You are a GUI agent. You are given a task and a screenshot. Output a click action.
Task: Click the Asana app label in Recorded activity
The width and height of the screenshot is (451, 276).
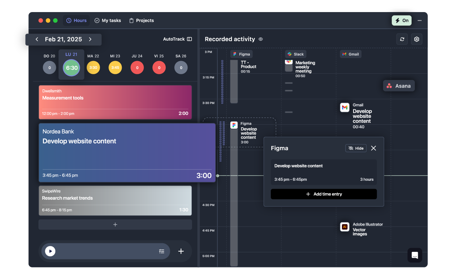[x=398, y=86]
